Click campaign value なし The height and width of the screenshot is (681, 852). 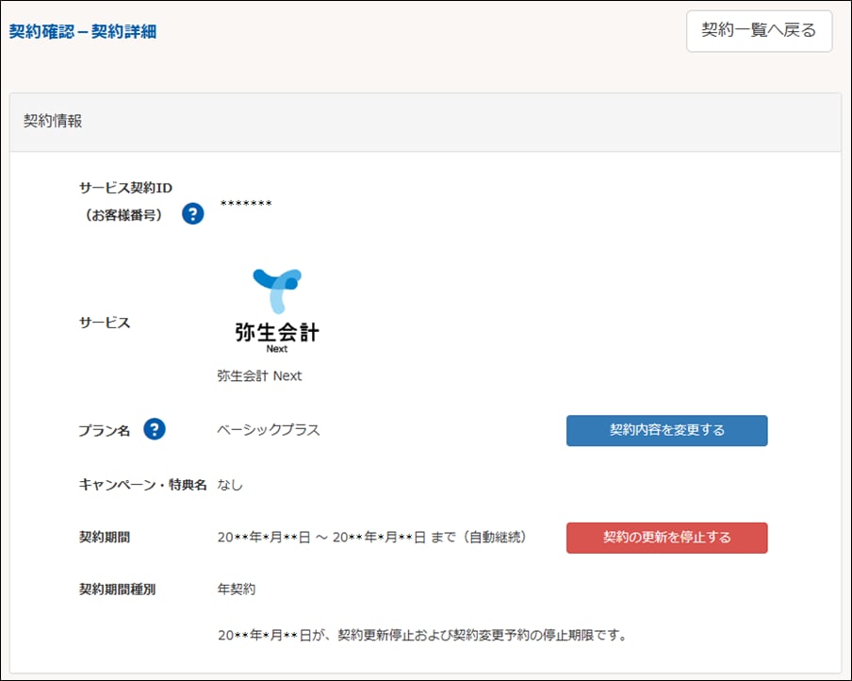(230, 484)
